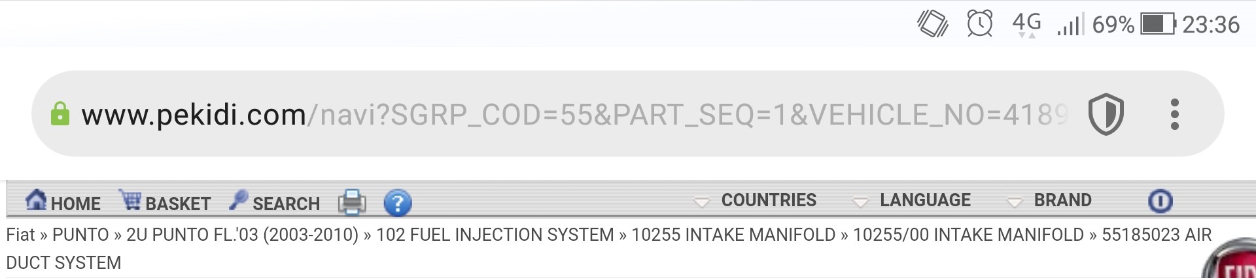Click the HOME house icon
This screenshot has height=278, width=1256.
(36, 199)
